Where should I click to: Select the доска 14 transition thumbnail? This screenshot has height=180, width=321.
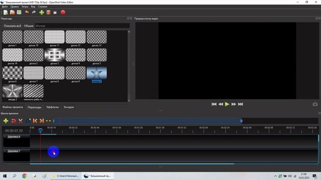[x=13, y=55]
